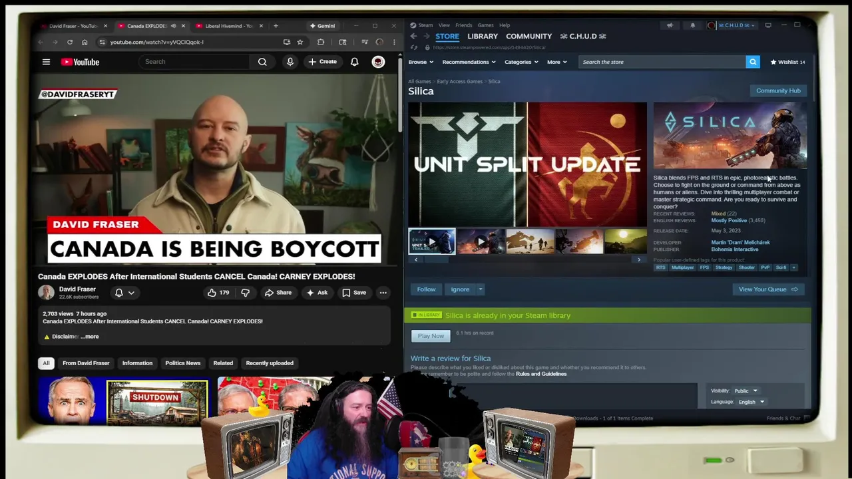Open YouTube notifications bell
Screen dimensions: 852x479
[x=355, y=62]
